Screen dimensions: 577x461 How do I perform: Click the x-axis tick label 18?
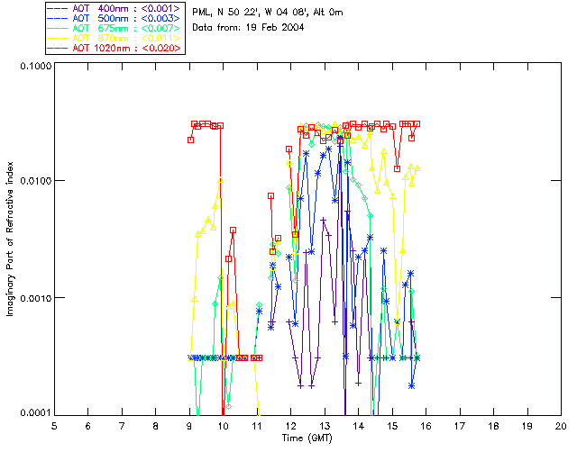(493, 426)
